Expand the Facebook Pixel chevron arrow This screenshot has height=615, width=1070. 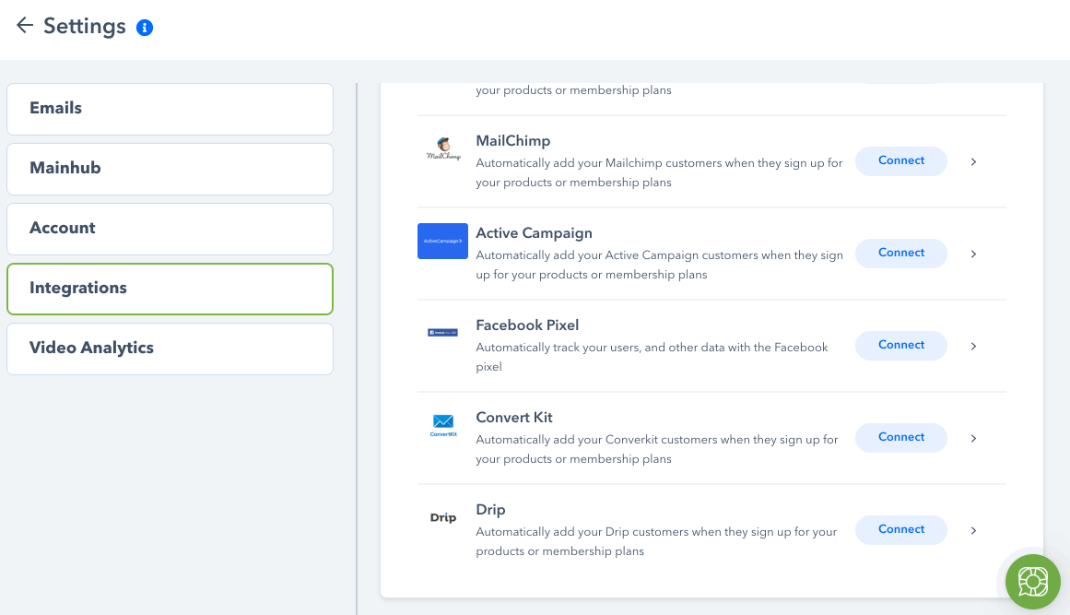click(x=974, y=346)
